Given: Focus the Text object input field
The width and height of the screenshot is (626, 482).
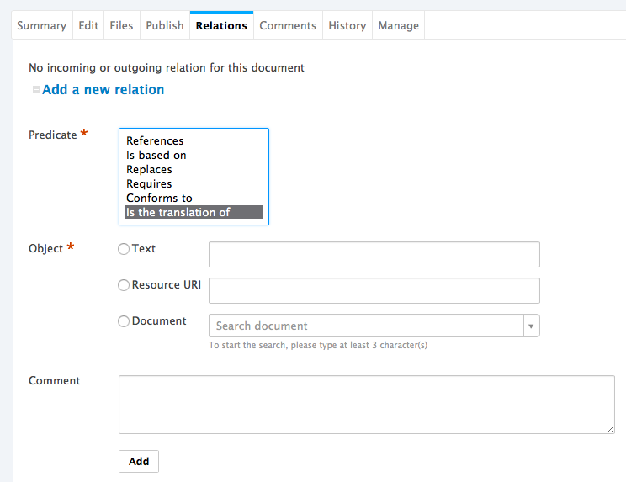Looking at the screenshot, I should [x=374, y=255].
